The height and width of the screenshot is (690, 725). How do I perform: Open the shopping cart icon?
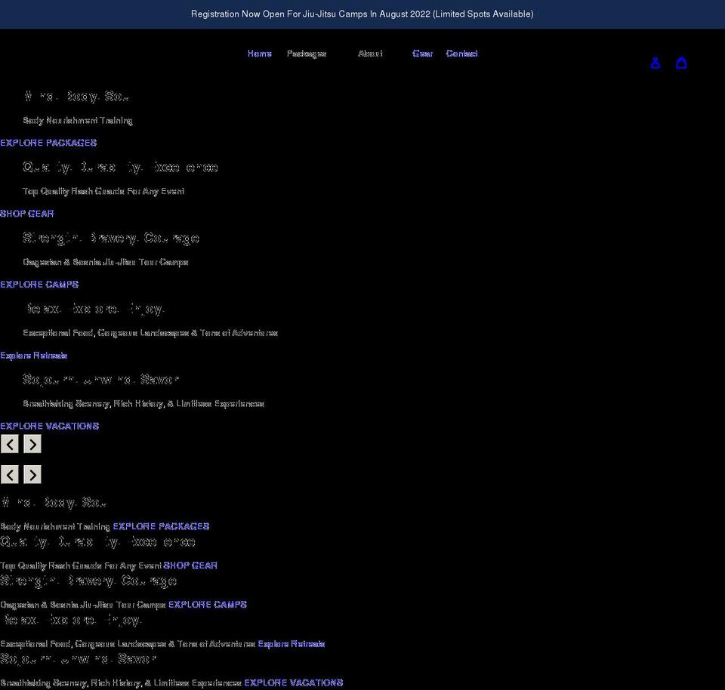(x=681, y=63)
